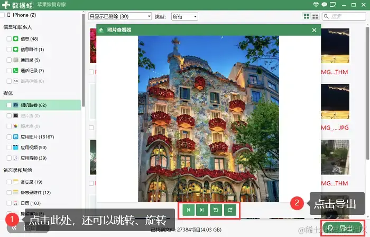Click the 照片流 photo stream icon

pyautogui.click(x=15, y=116)
